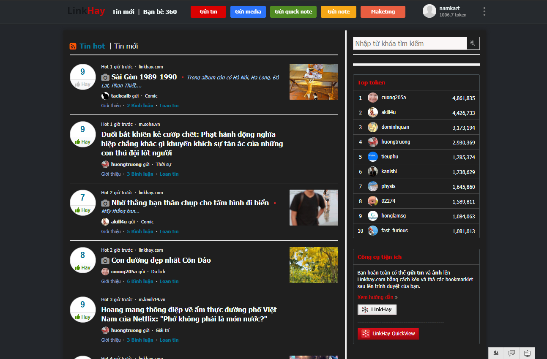
Task: Click the friends icon in the bottom bar
Action: point(496,353)
